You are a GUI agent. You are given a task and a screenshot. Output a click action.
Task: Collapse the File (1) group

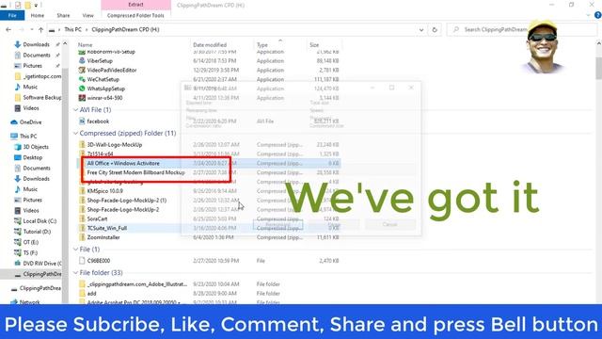(75, 250)
